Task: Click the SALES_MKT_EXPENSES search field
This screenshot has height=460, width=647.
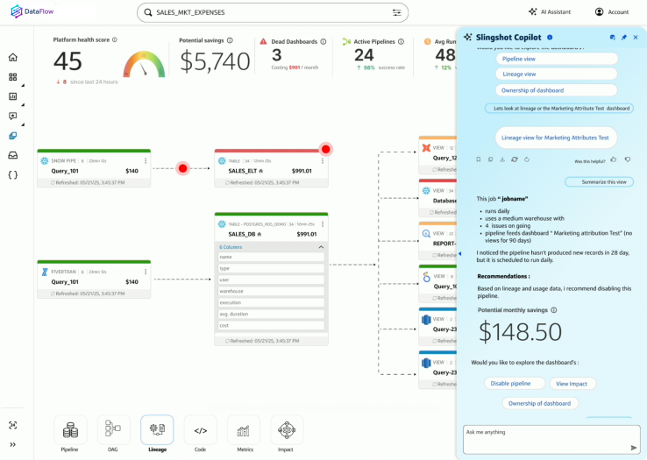Action: point(273,12)
